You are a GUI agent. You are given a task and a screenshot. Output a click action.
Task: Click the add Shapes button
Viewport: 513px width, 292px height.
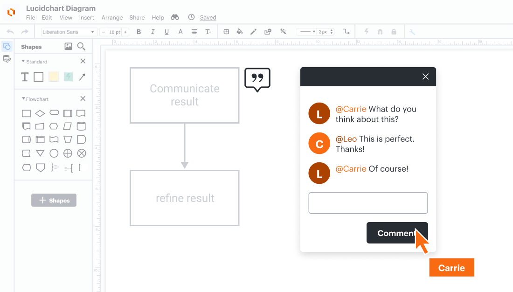pyautogui.click(x=54, y=200)
